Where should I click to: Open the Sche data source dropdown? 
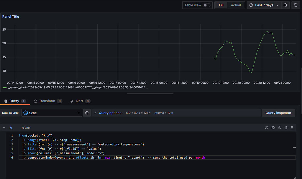point(52,113)
